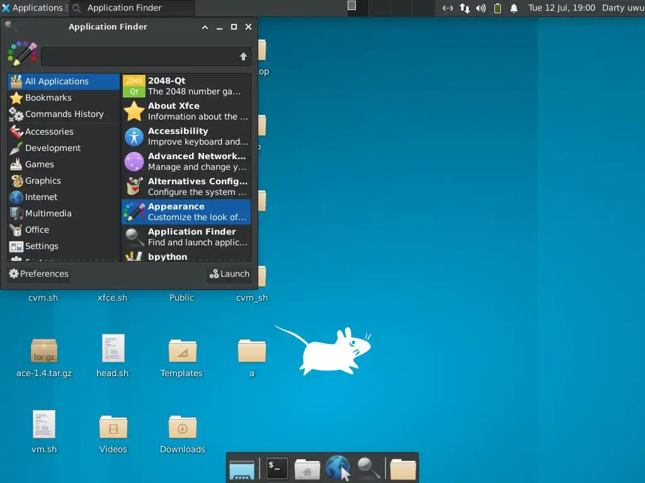Click Show Desktop icon in dock
The height and width of the screenshot is (483, 645).
[242, 469]
